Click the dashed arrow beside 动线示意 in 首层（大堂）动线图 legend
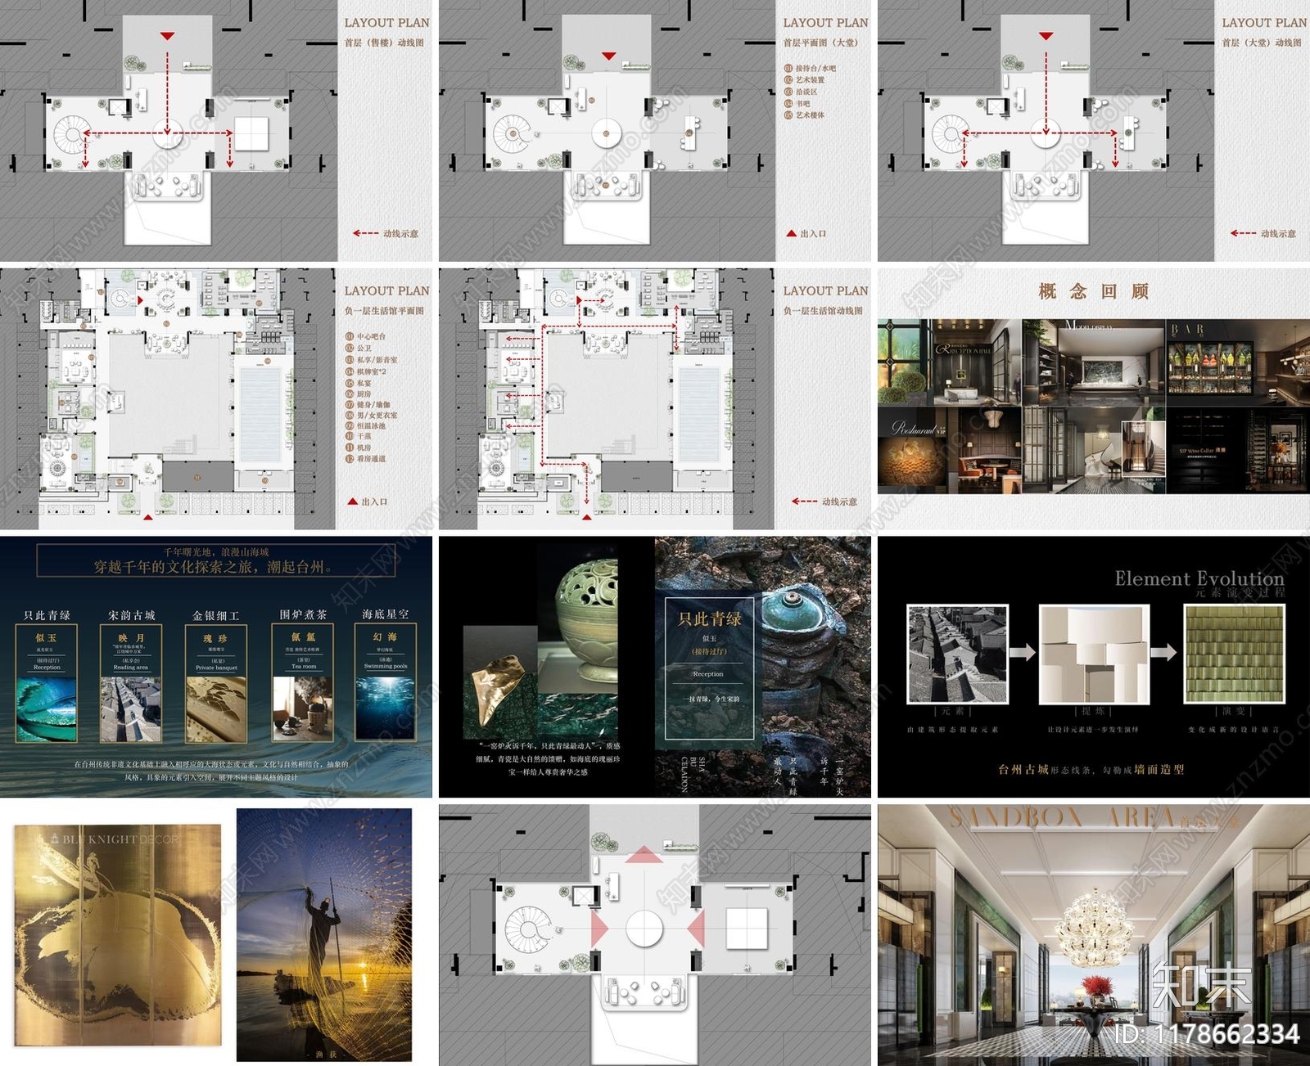Screen dimensions: 1310x1066 click(x=1244, y=233)
